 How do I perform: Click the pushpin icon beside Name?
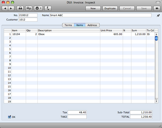tap(158, 15)
